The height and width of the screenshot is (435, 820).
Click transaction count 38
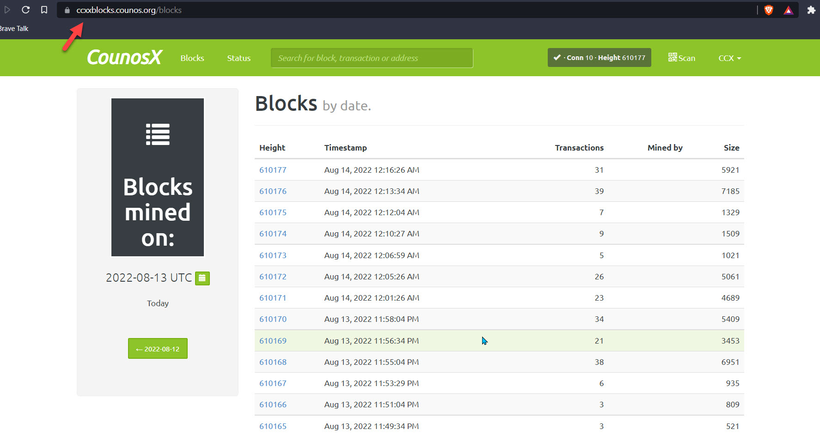pos(599,362)
